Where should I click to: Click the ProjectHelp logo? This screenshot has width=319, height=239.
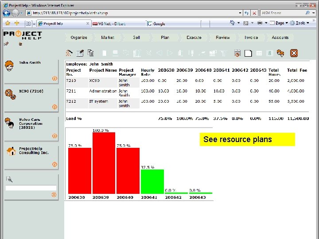coord(23,35)
